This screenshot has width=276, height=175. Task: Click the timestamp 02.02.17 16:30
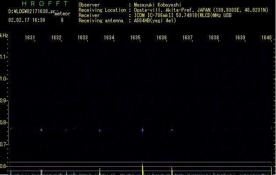[27, 20]
